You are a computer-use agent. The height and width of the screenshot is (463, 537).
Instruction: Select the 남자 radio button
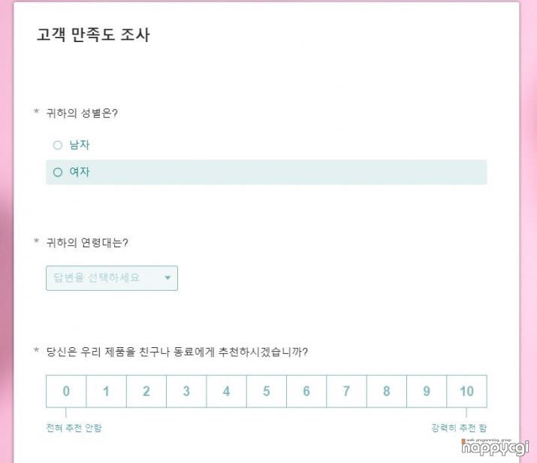pos(58,145)
